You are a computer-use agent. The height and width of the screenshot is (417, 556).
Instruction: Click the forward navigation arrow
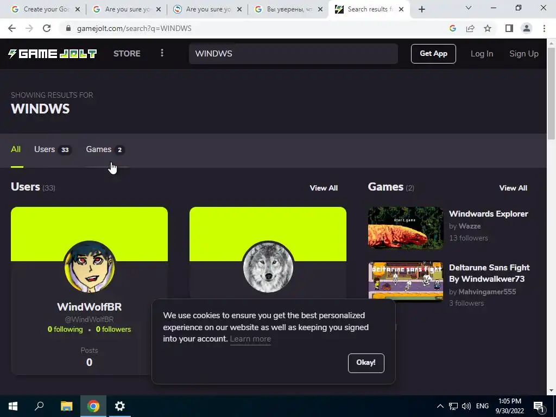click(29, 28)
